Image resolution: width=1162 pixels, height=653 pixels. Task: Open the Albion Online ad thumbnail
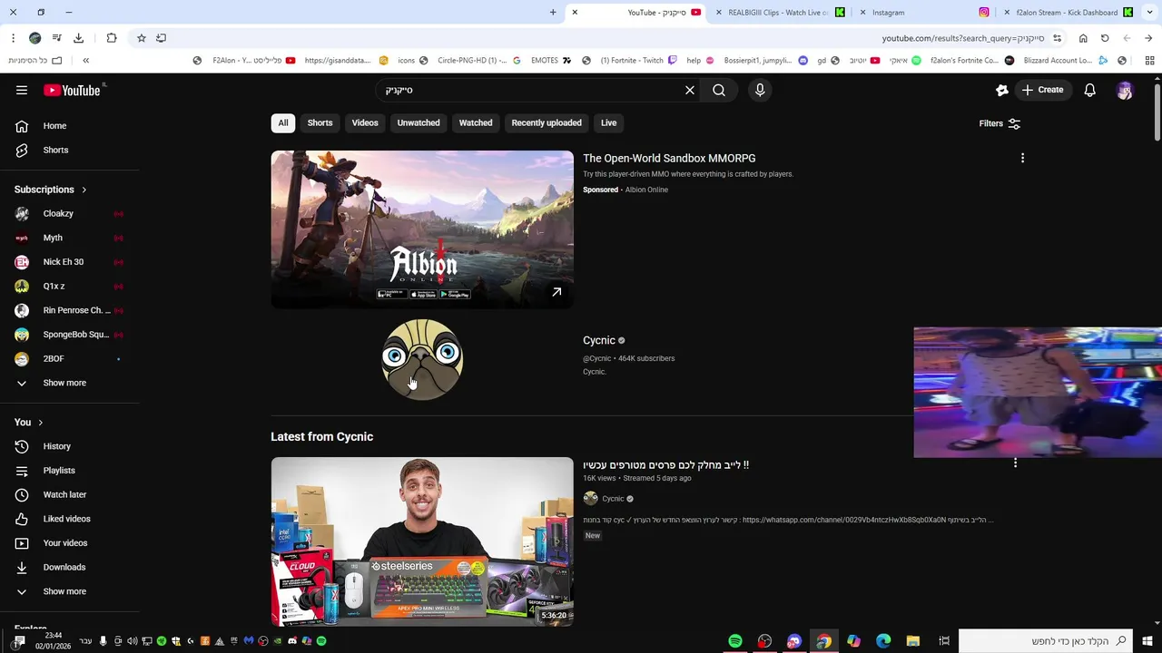pyautogui.click(x=422, y=229)
